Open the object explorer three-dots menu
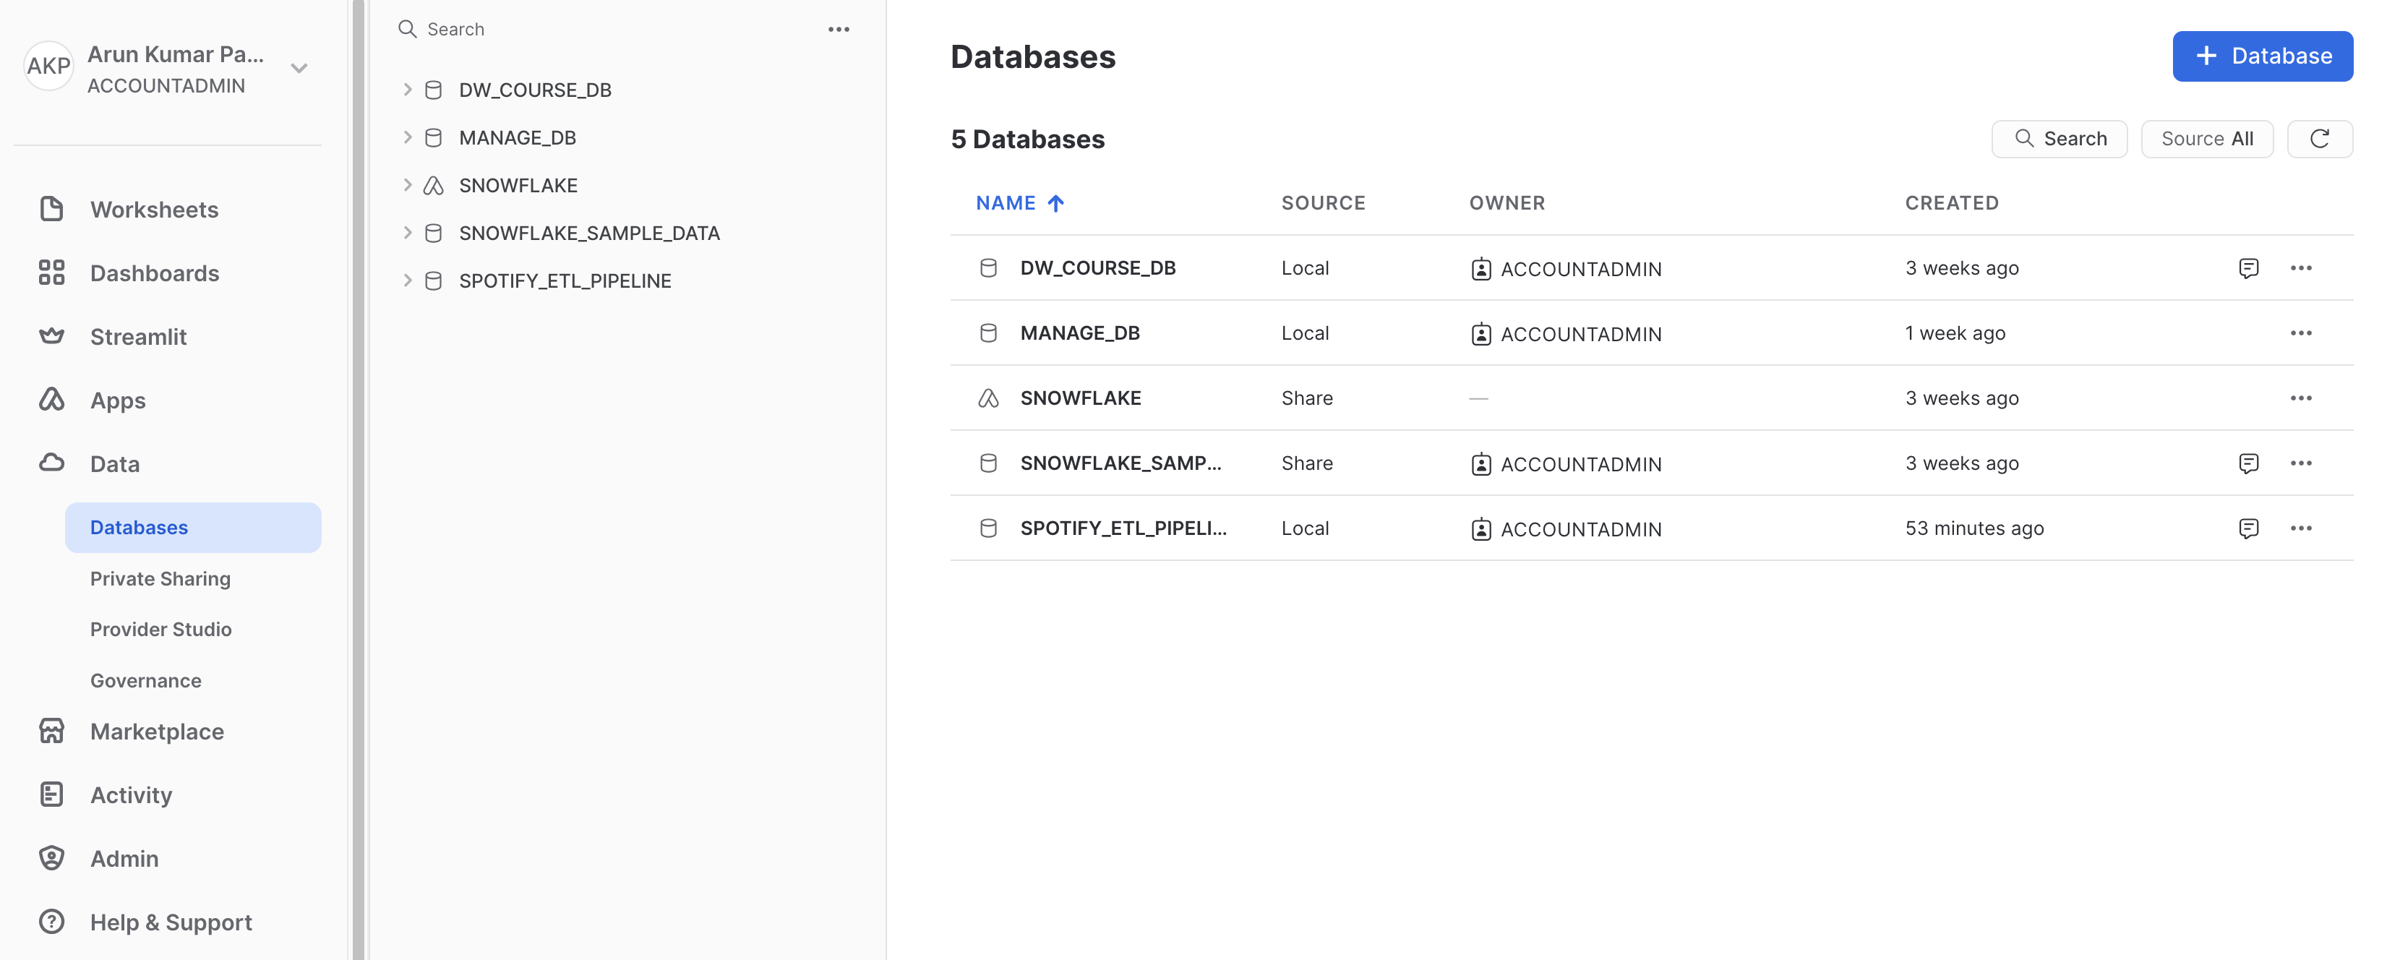 (x=839, y=29)
